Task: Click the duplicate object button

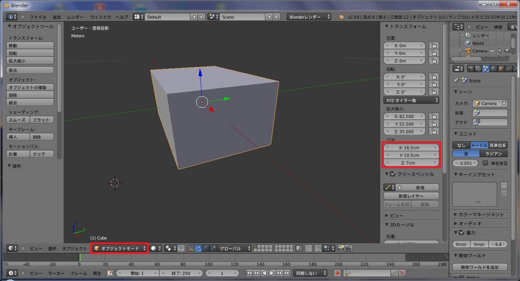Action: point(30,87)
